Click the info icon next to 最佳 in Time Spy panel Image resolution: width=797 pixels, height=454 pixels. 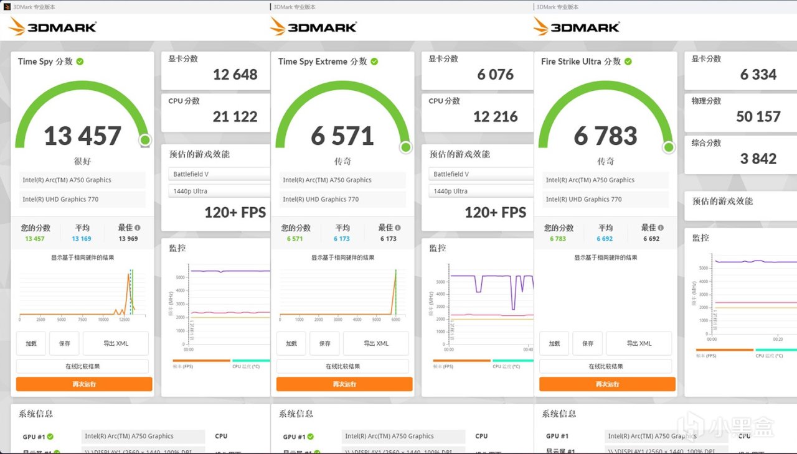pos(138,227)
